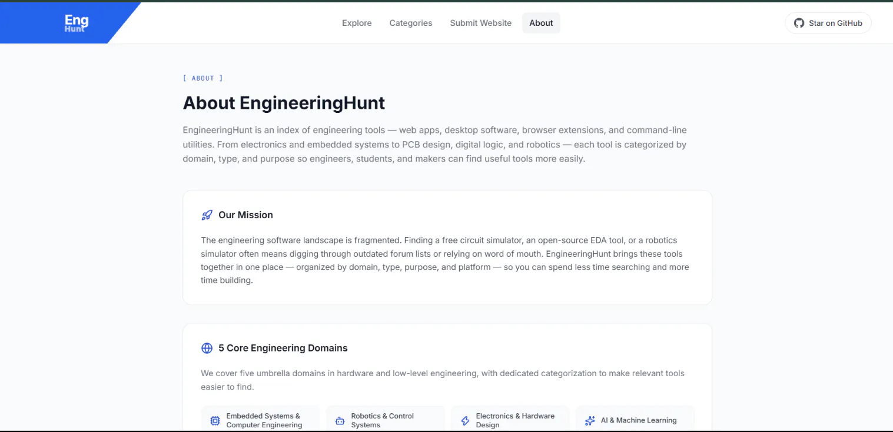
Task: Click the Star on GitHub button
Action: (828, 23)
